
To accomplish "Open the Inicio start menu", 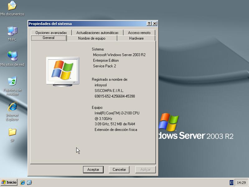I will tap(9, 182).
